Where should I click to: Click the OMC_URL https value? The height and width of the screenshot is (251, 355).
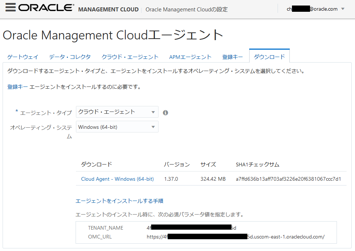[236, 237]
